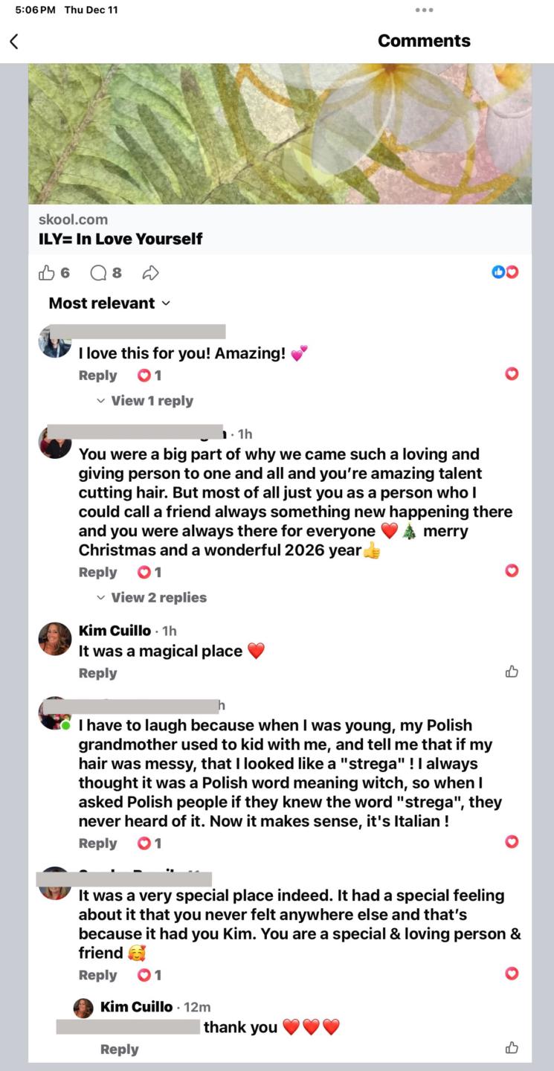Expand "View 1 reply" thread
The height and width of the screenshot is (1071, 554).
[152, 401]
